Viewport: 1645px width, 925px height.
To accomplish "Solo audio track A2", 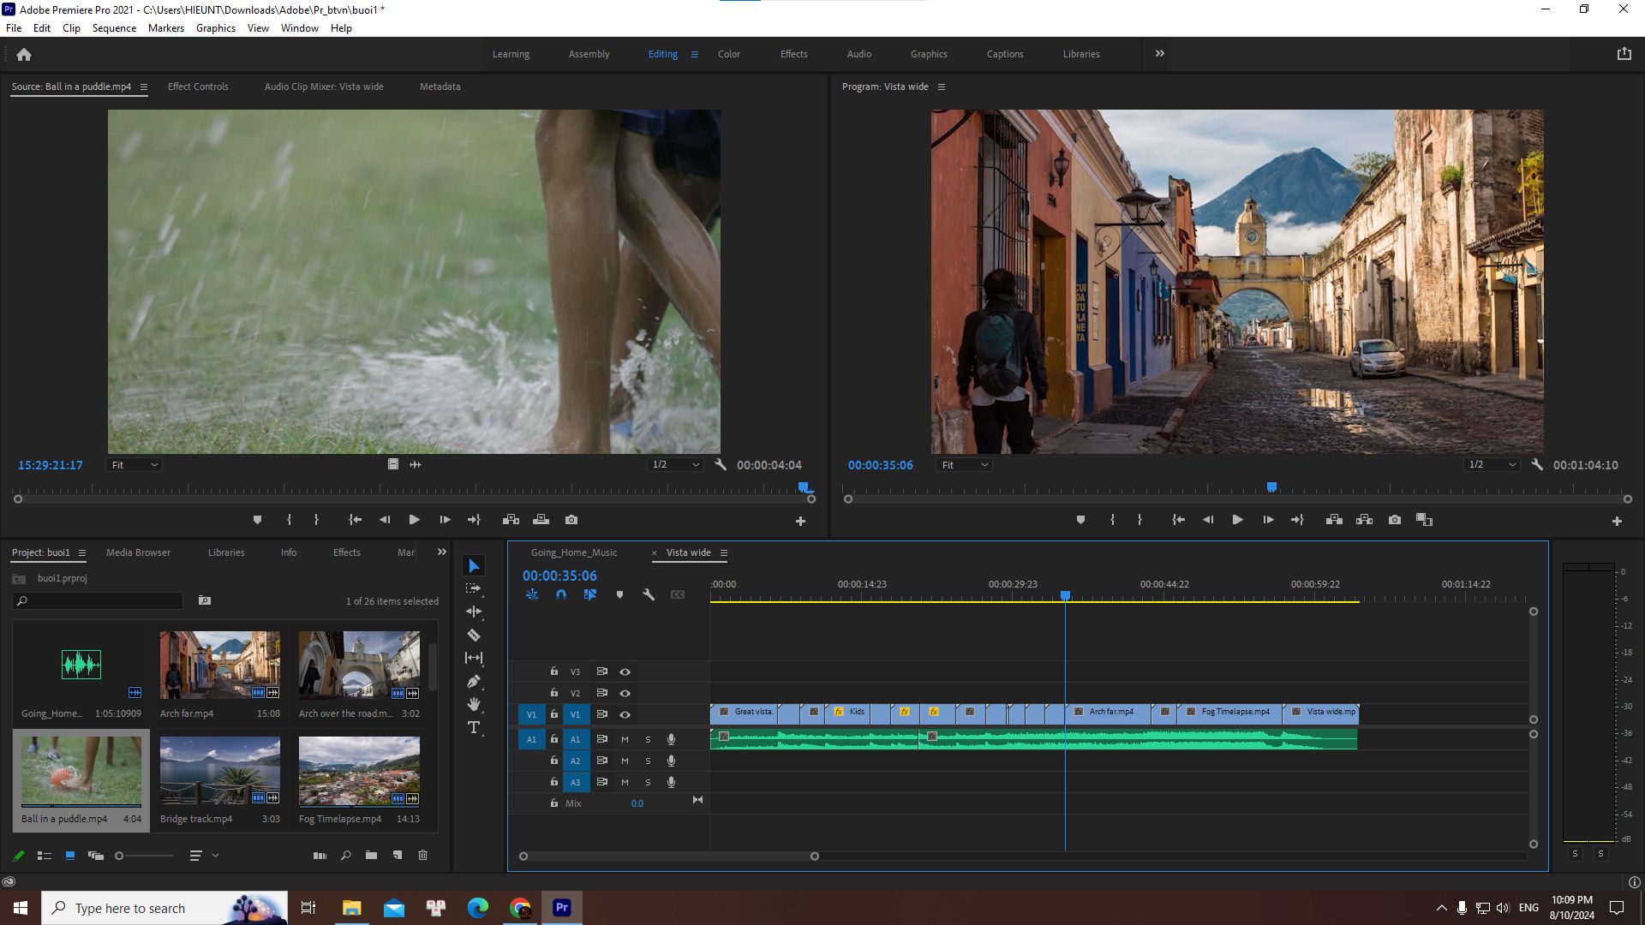I will [648, 761].
